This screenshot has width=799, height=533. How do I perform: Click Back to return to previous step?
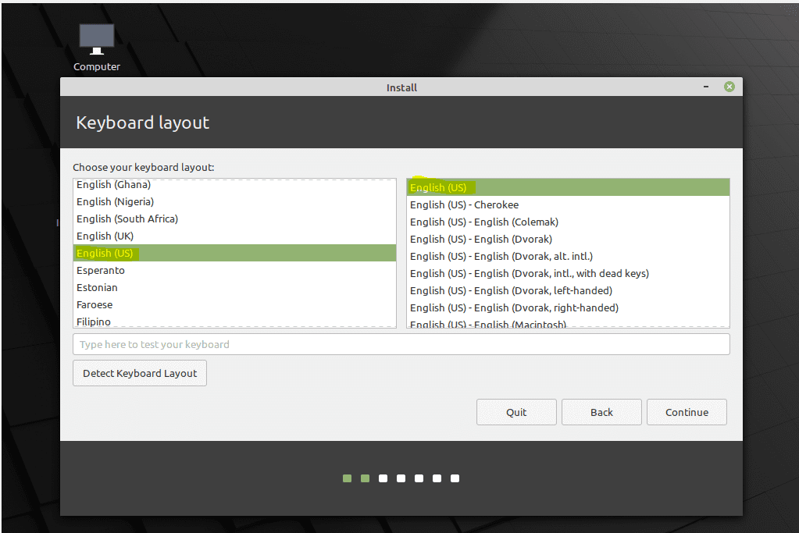(x=601, y=411)
